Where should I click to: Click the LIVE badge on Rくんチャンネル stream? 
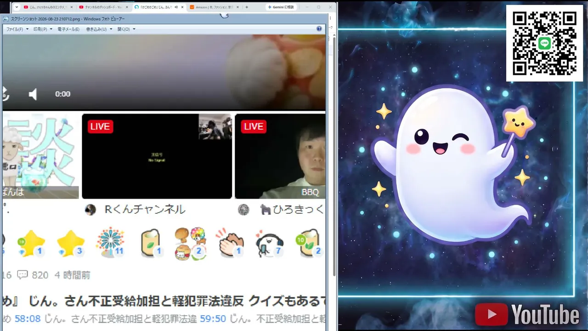tap(100, 126)
